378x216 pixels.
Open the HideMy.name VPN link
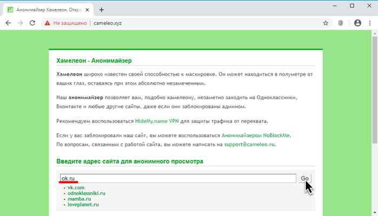[x=157, y=121]
